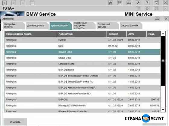Click the minimize-to-tray icon beside top-right X

click(x=156, y=3)
